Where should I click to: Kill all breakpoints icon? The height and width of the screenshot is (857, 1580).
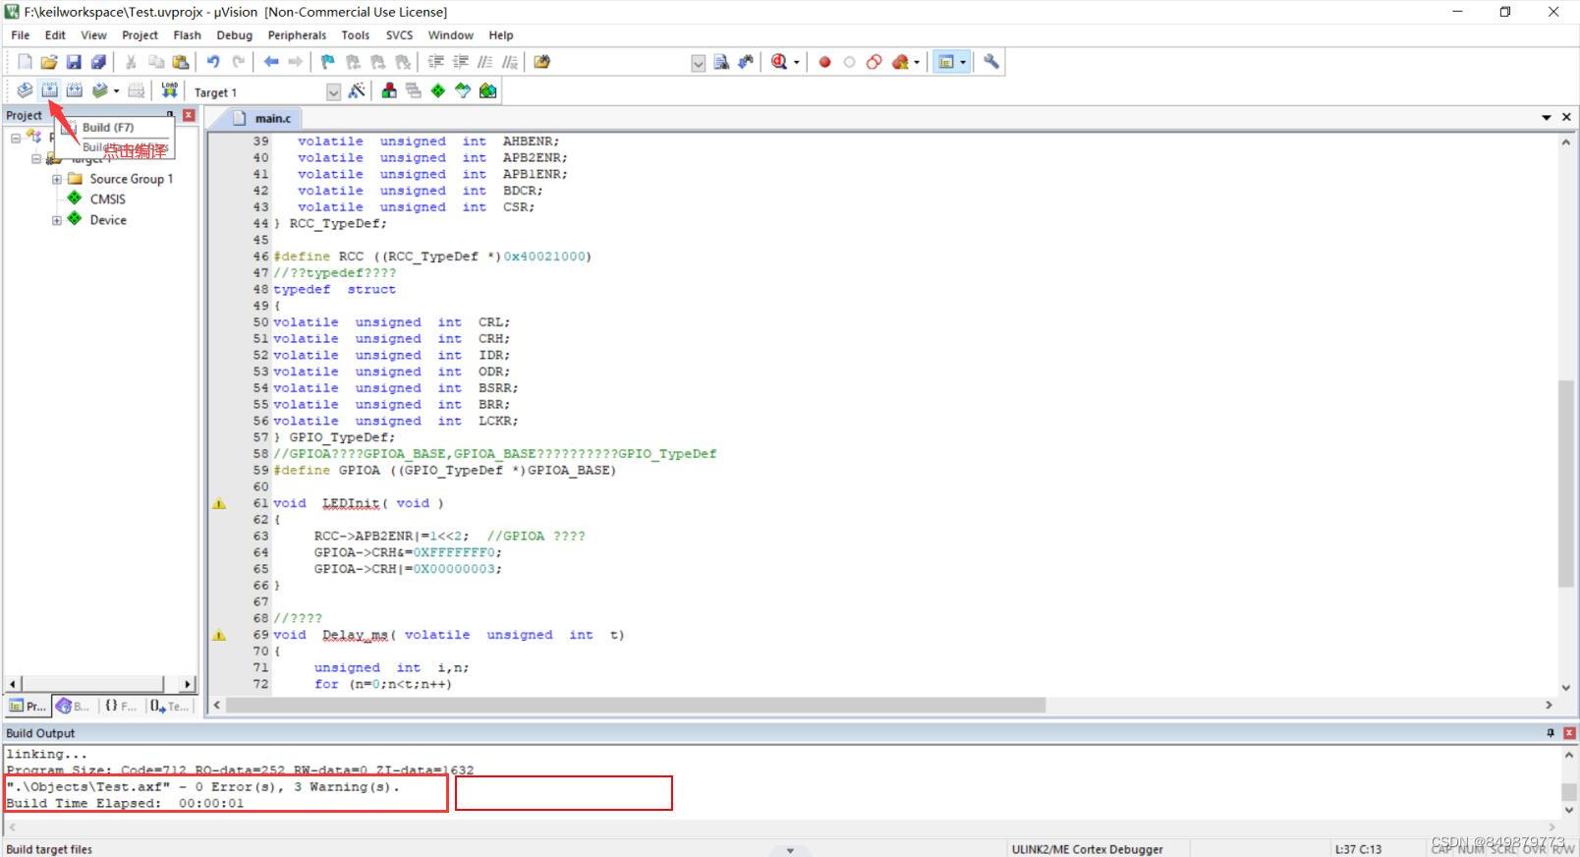[x=900, y=62]
